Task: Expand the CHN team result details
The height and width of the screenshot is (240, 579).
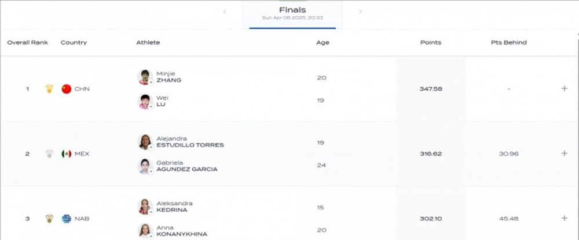Action: [x=564, y=88]
